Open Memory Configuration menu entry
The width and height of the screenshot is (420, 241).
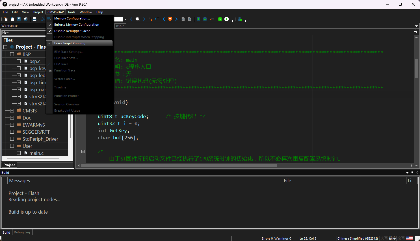pos(72,18)
